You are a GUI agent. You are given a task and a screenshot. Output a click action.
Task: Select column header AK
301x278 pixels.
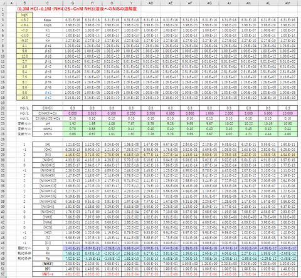248,3
